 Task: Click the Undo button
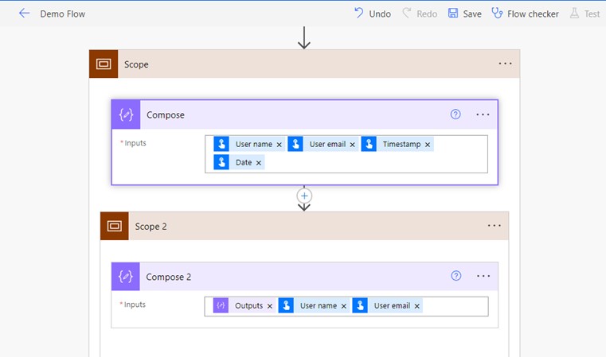(373, 14)
